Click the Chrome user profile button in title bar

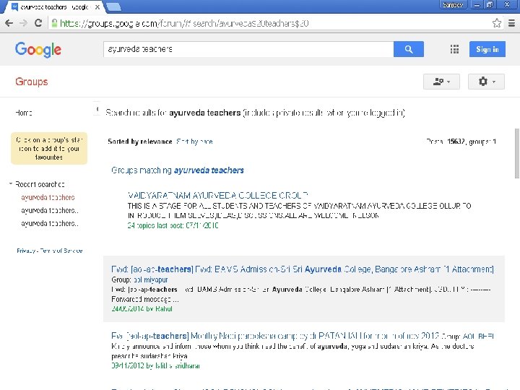tap(453, 4)
